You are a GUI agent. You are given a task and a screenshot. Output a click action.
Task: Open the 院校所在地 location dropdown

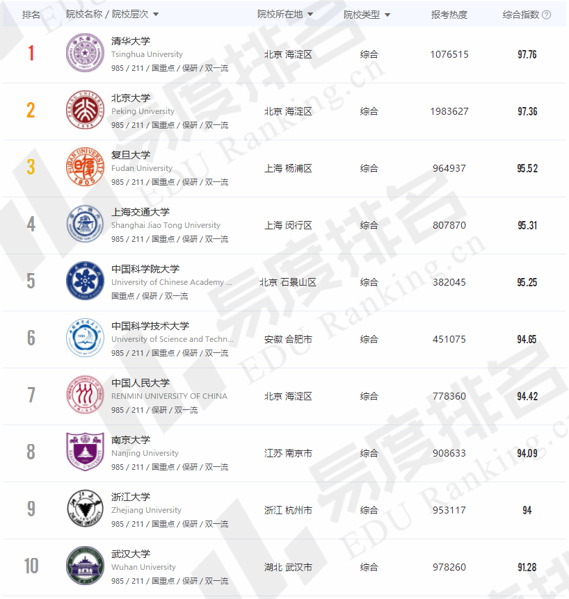(310, 15)
